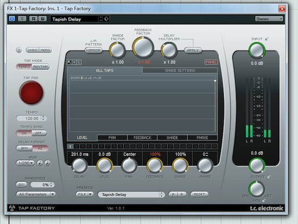This screenshot has width=298, height=224.
Task: Toggle the Input lock icon
Action: coord(267,39)
